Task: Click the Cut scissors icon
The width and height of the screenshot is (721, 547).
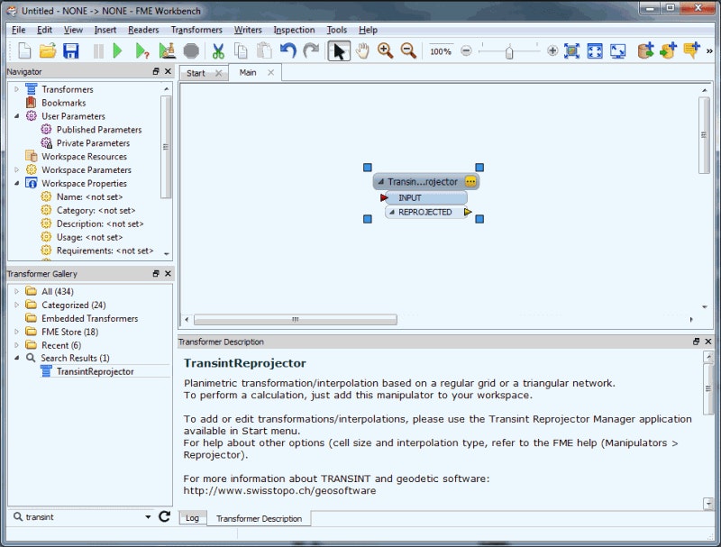Action: 218,51
